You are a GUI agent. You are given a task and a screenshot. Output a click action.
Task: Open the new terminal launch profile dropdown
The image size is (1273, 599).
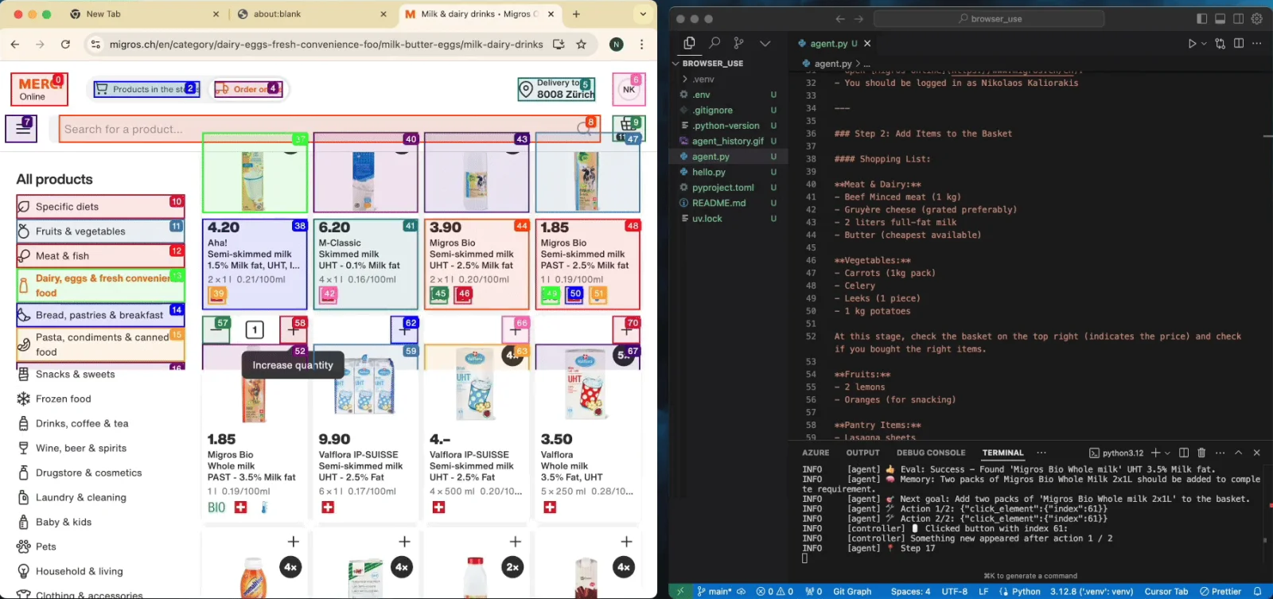pyautogui.click(x=1167, y=453)
